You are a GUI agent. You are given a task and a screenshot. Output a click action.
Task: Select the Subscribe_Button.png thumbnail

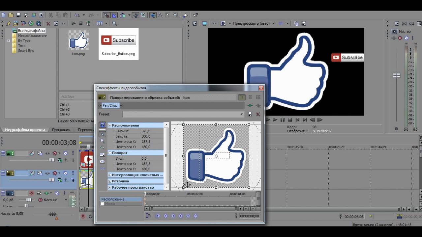[118, 44]
